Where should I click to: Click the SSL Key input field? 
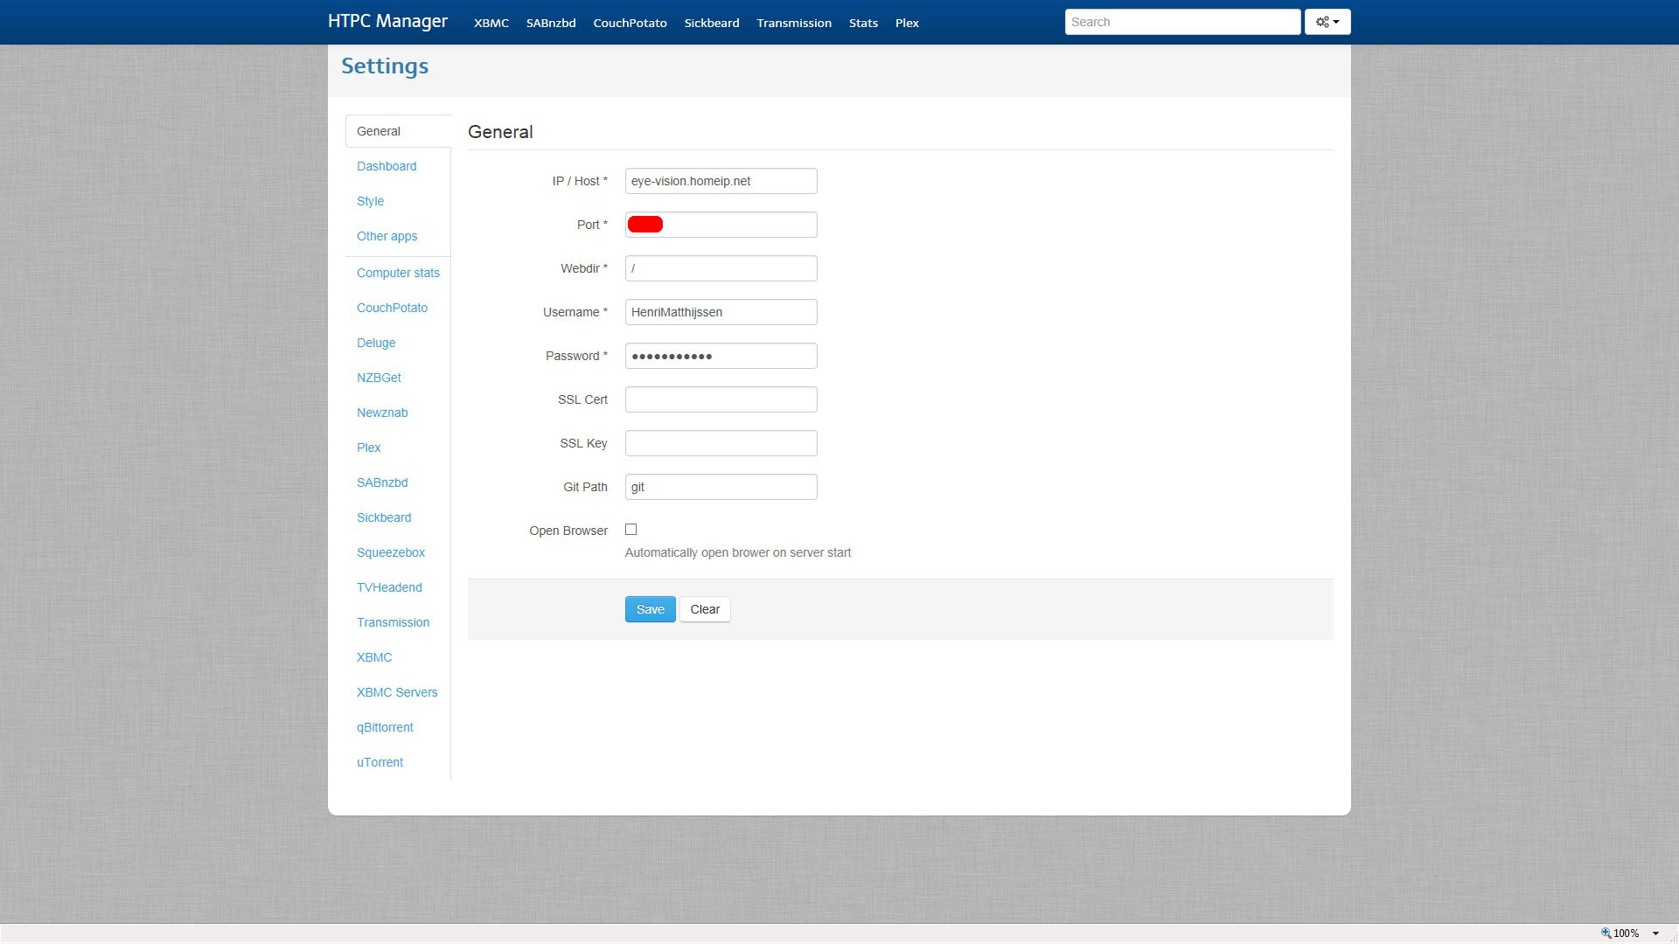coord(721,443)
